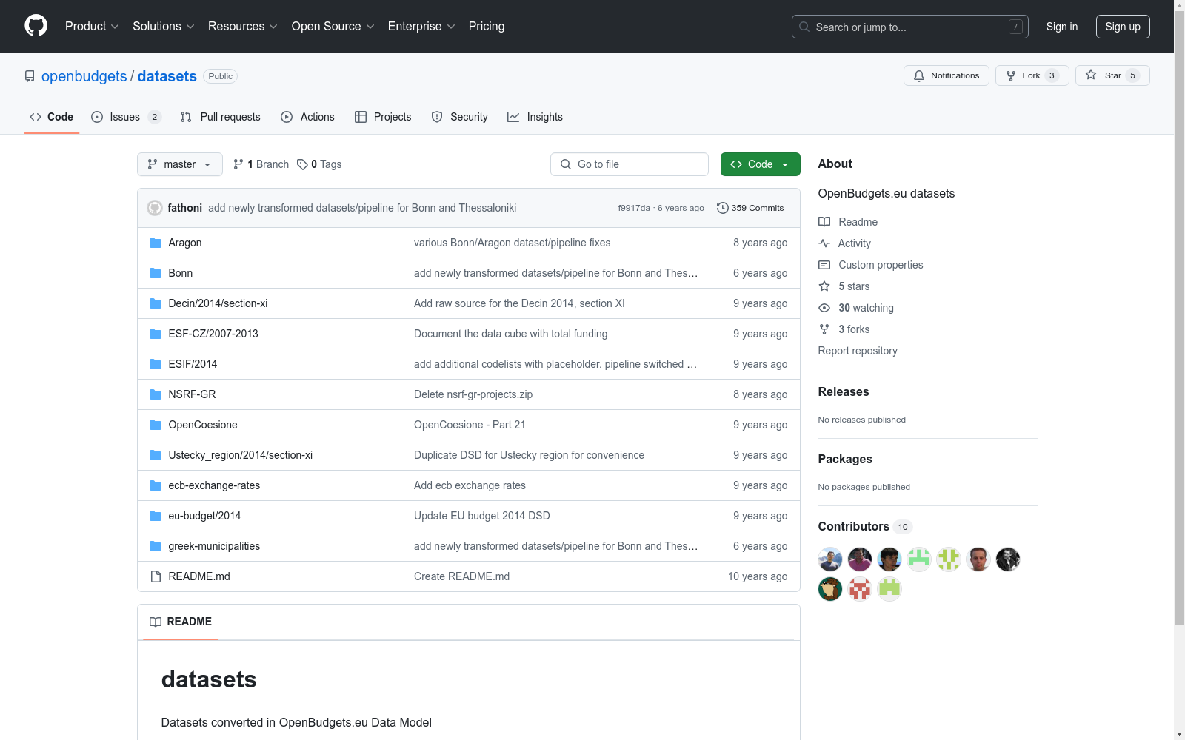
Task: Click the fork icon beside 3 forks
Action: 824,329
